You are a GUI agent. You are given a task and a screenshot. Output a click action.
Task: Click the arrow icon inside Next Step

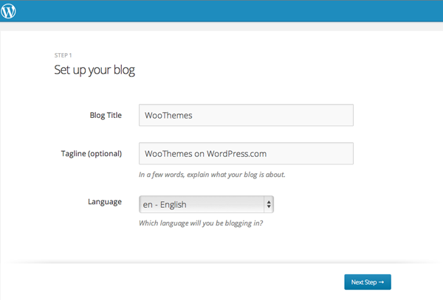pos(382,282)
